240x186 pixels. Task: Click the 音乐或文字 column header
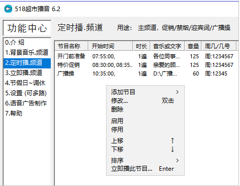coord(167,46)
